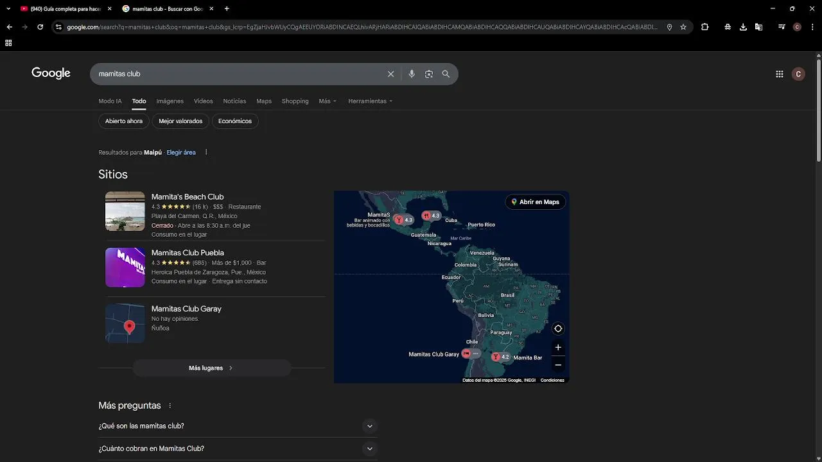822x462 pixels.
Task: Open the media control playlist icon
Action: tap(782, 27)
